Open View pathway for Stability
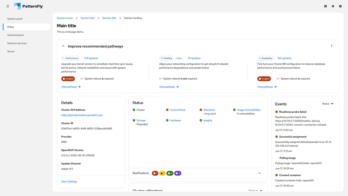 [x=169, y=87]
